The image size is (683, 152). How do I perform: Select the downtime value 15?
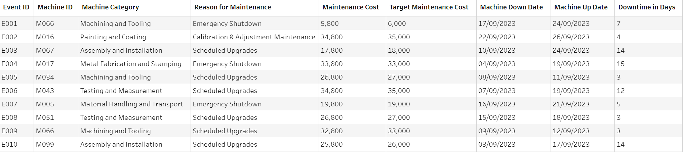point(620,64)
